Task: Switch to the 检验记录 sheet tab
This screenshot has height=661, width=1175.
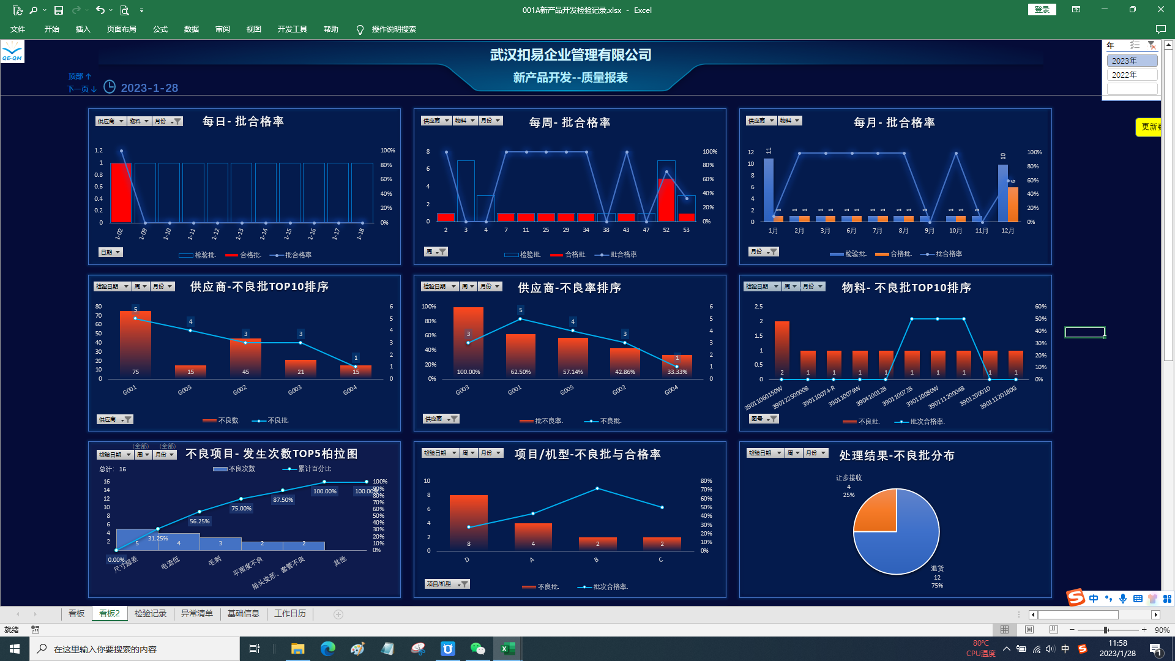Action: tap(151, 613)
